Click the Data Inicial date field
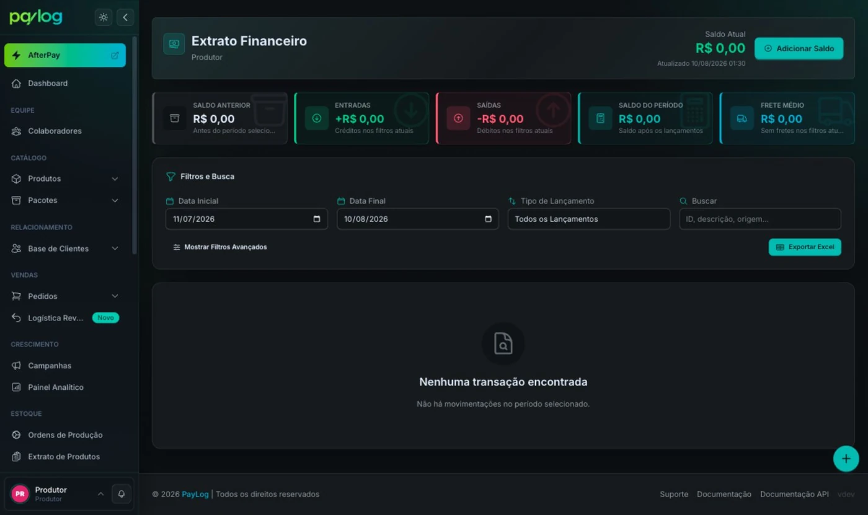The width and height of the screenshot is (868, 515). tap(247, 219)
